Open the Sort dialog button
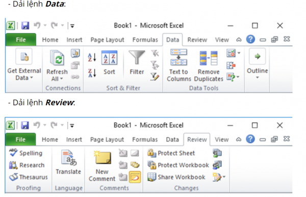Screen dimensions: 306x197 [x=109, y=63]
